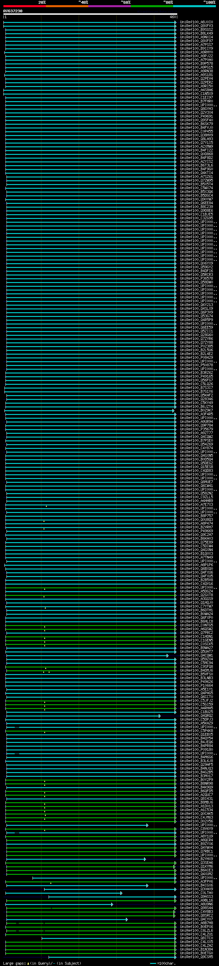Open the last hit UniRef100_Q9CSM5
Viewport: 219px width, 966px height.
coord(196,957)
